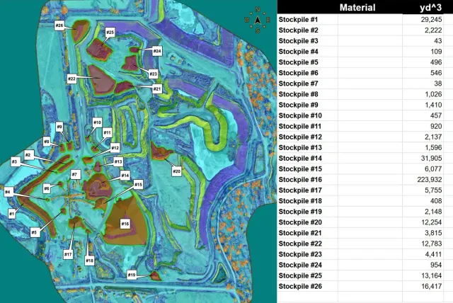The height and width of the screenshot is (303, 453).
Task: Select the #20 stockpile map label
Action: (176, 171)
